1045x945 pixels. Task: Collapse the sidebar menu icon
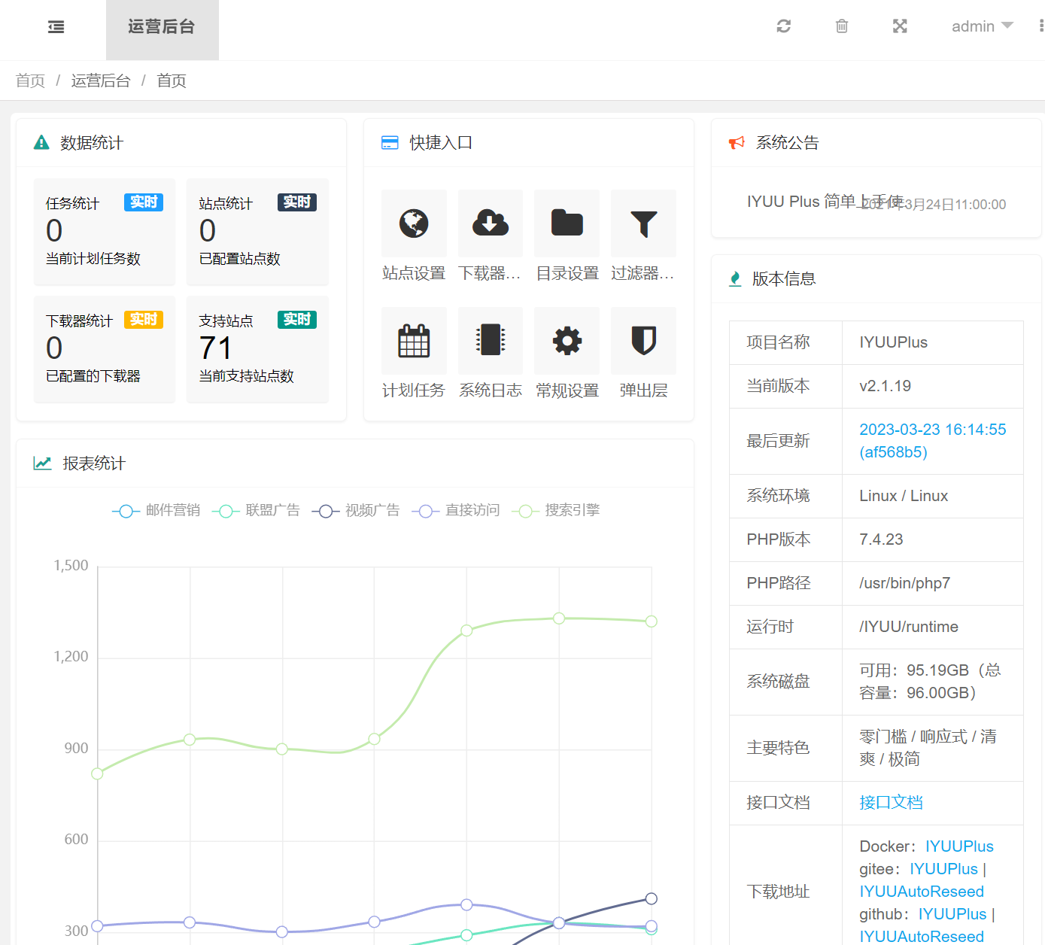click(x=56, y=27)
